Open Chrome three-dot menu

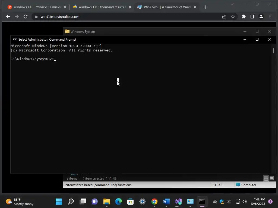pos(270,17)
